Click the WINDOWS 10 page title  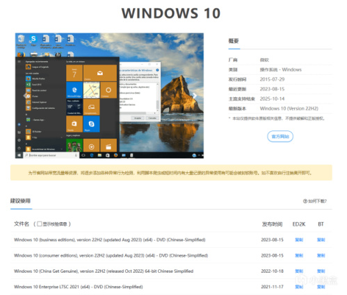171,13
